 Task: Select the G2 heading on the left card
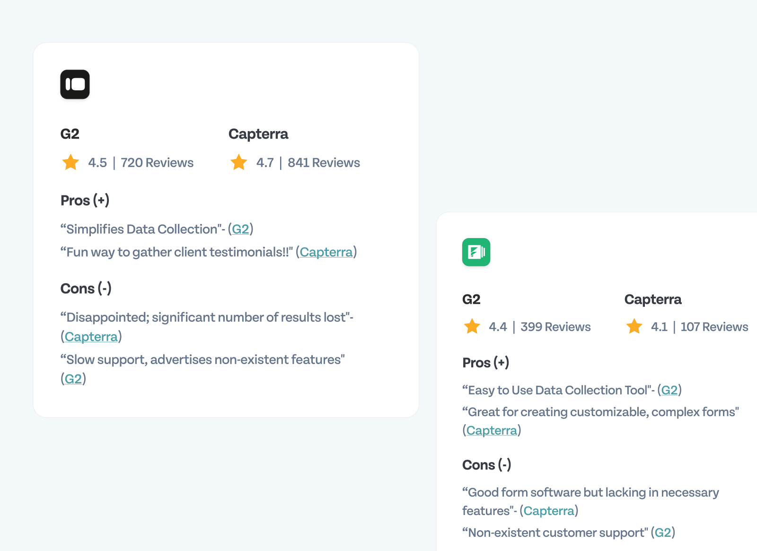point(70,134)
